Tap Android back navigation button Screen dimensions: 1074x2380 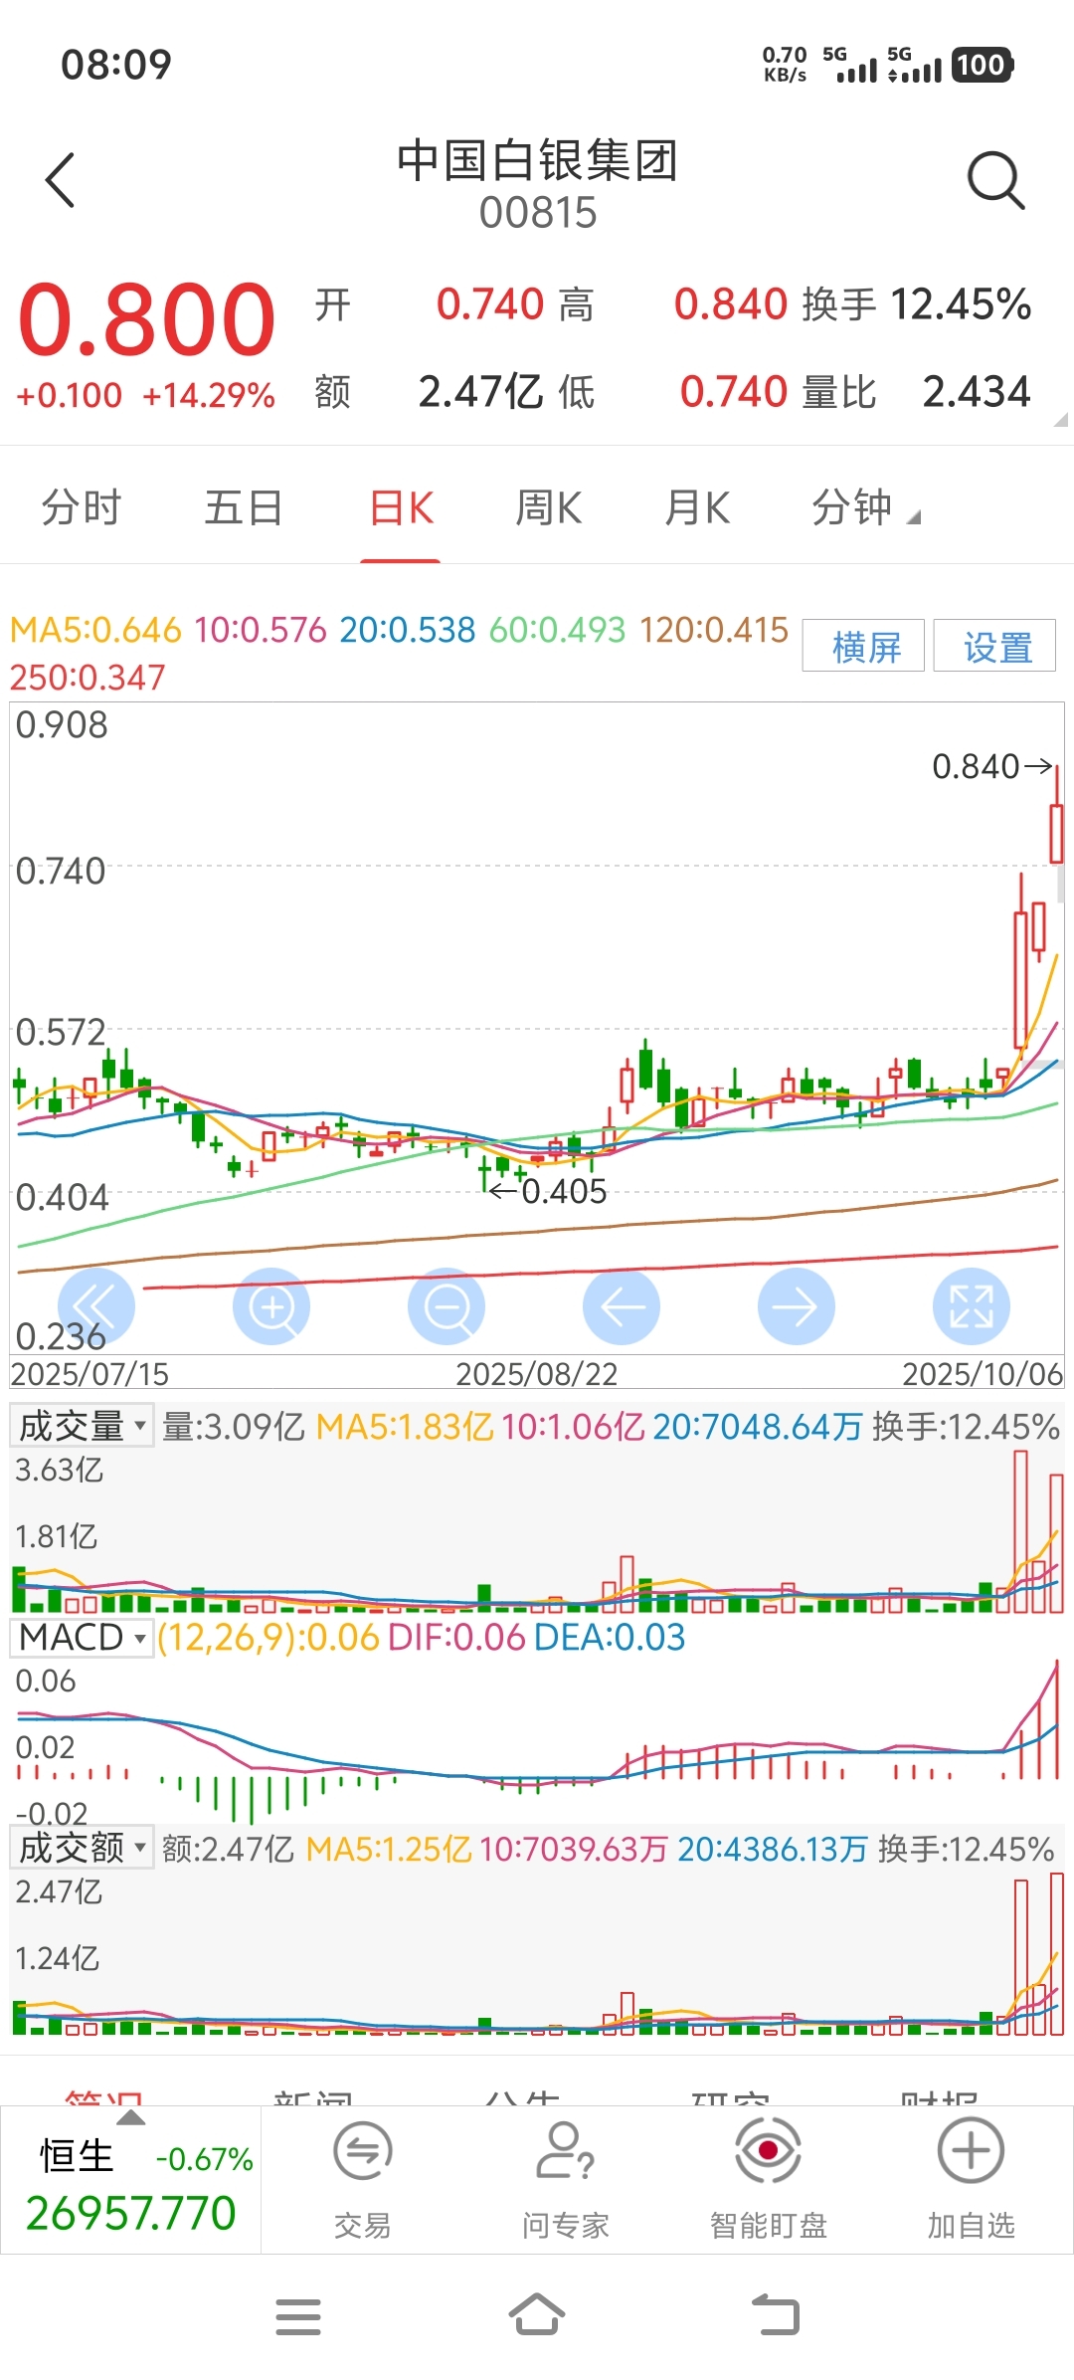pyautogui.click(x=776, y=2314)
